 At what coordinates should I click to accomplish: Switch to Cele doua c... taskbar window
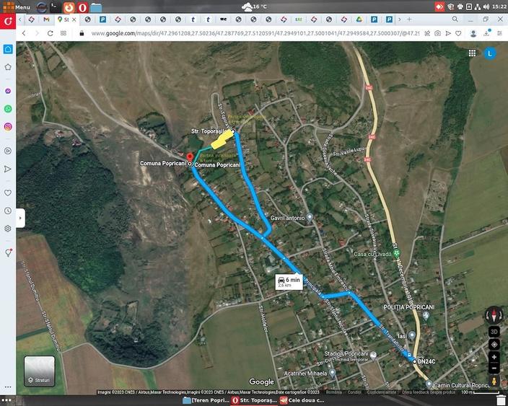(302, 400)
